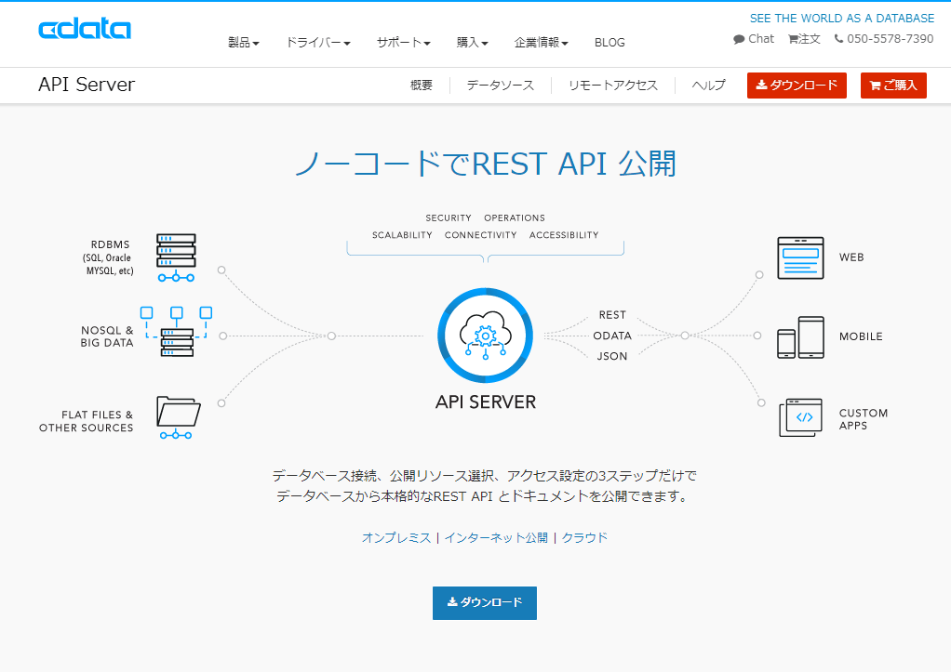Click the REST label in the diagram
Viewport: 951px width, 672px height.
coord(612,315)
